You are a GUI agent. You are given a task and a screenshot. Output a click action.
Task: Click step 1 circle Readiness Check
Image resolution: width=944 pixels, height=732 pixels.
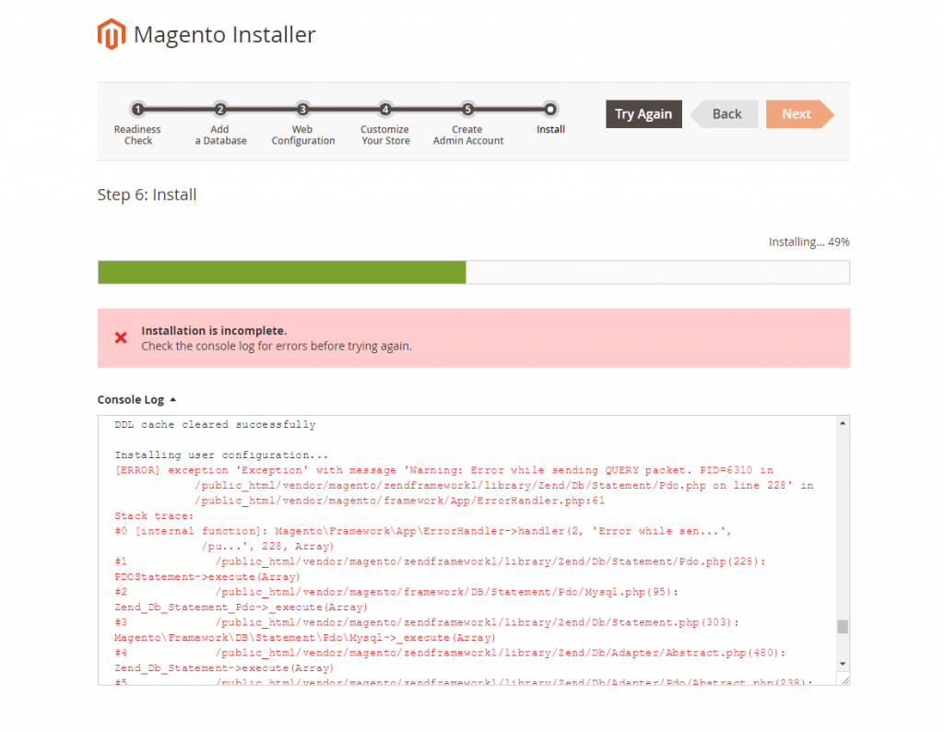pyautogui.click(x=138, y=110)
